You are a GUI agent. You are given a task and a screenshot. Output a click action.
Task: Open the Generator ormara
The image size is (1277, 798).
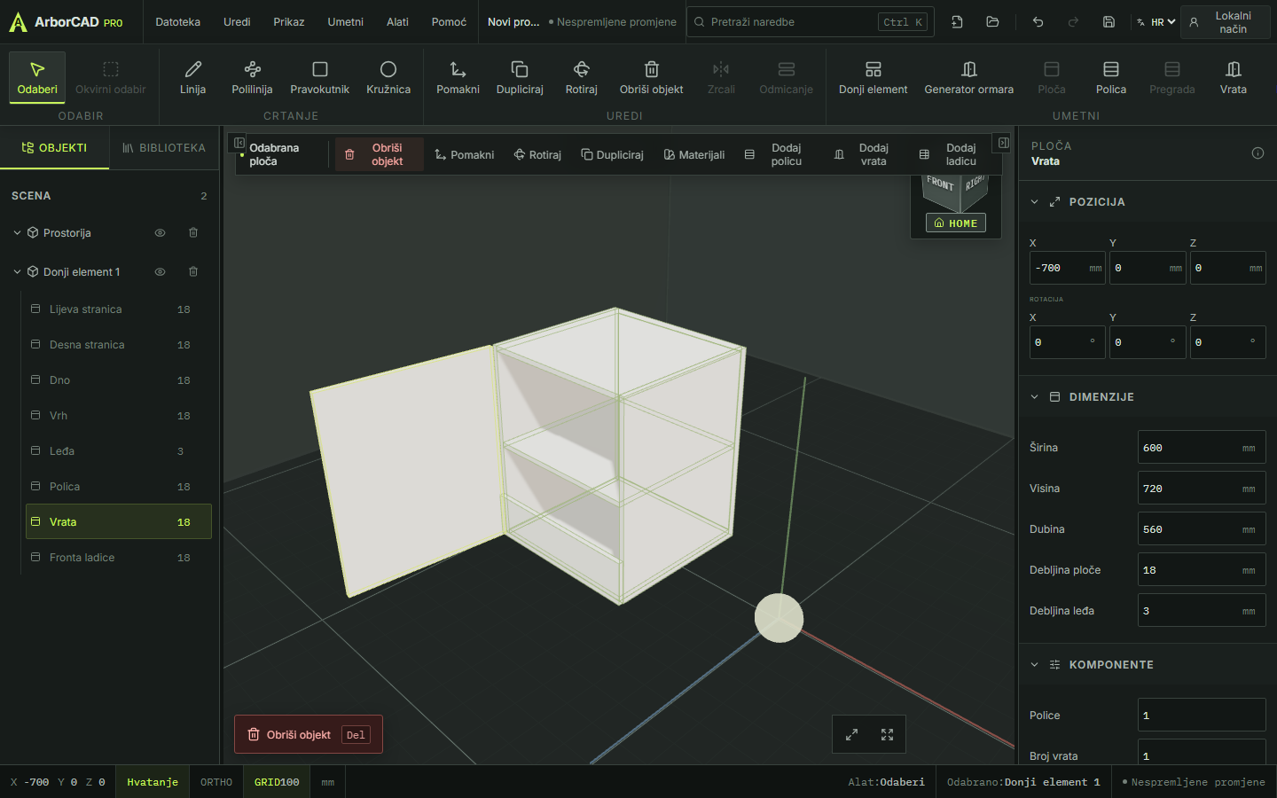(969, 77)
